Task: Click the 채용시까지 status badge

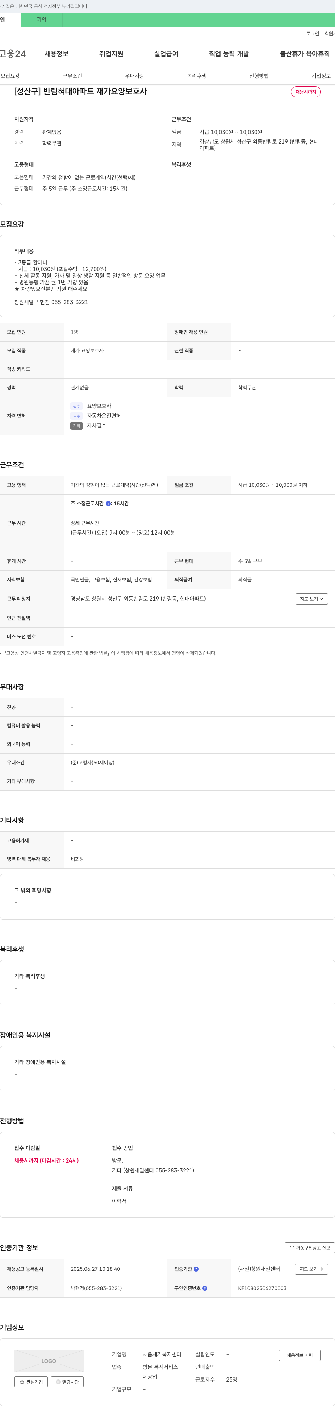Action: [306, 92]
